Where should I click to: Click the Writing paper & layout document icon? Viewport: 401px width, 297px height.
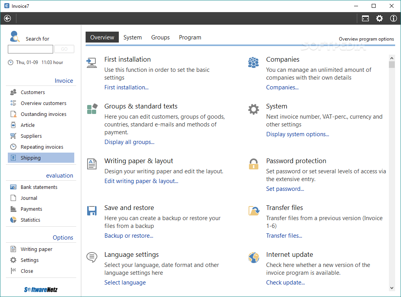point(92,164)
